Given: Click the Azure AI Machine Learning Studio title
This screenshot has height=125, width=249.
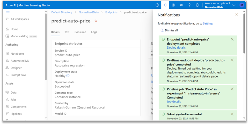Looking at the screenshot, I should 27,5.
